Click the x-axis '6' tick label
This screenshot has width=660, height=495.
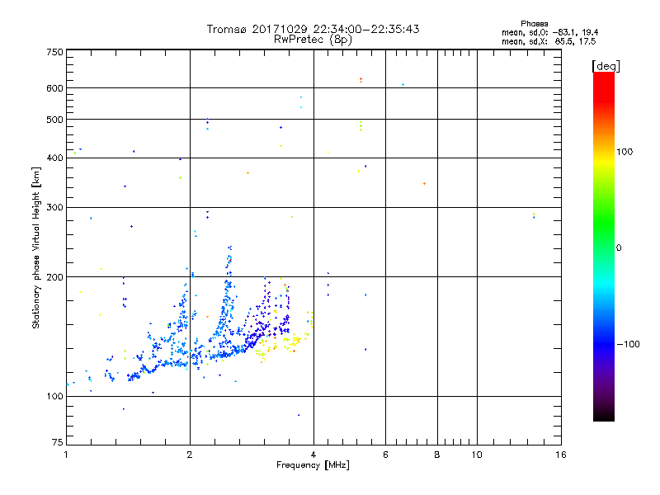click(x=385, y=455)
